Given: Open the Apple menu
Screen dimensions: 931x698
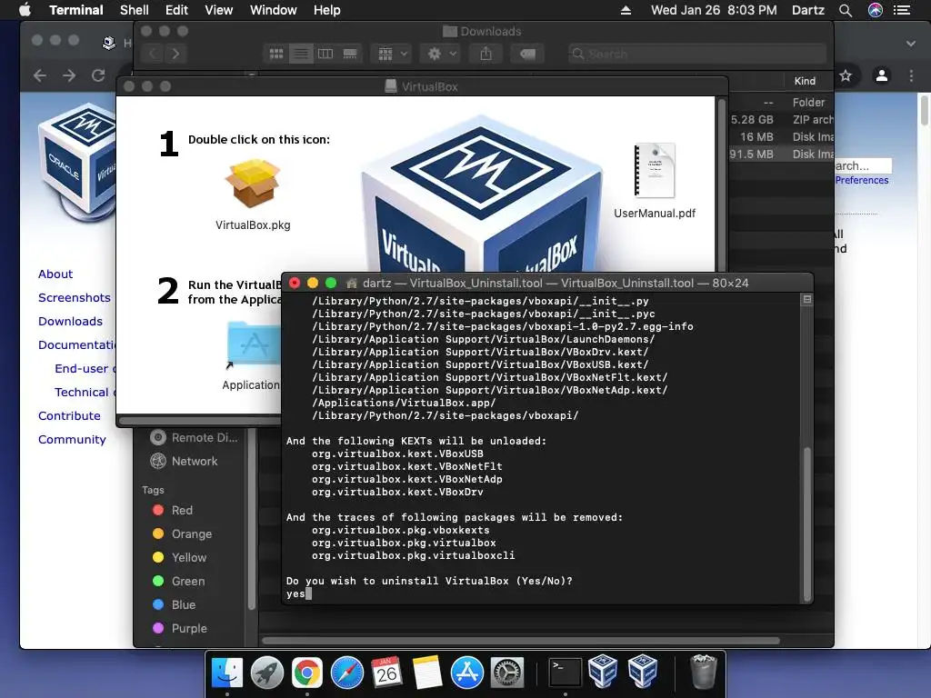Looking at the screenshot, I should [25, 10].
